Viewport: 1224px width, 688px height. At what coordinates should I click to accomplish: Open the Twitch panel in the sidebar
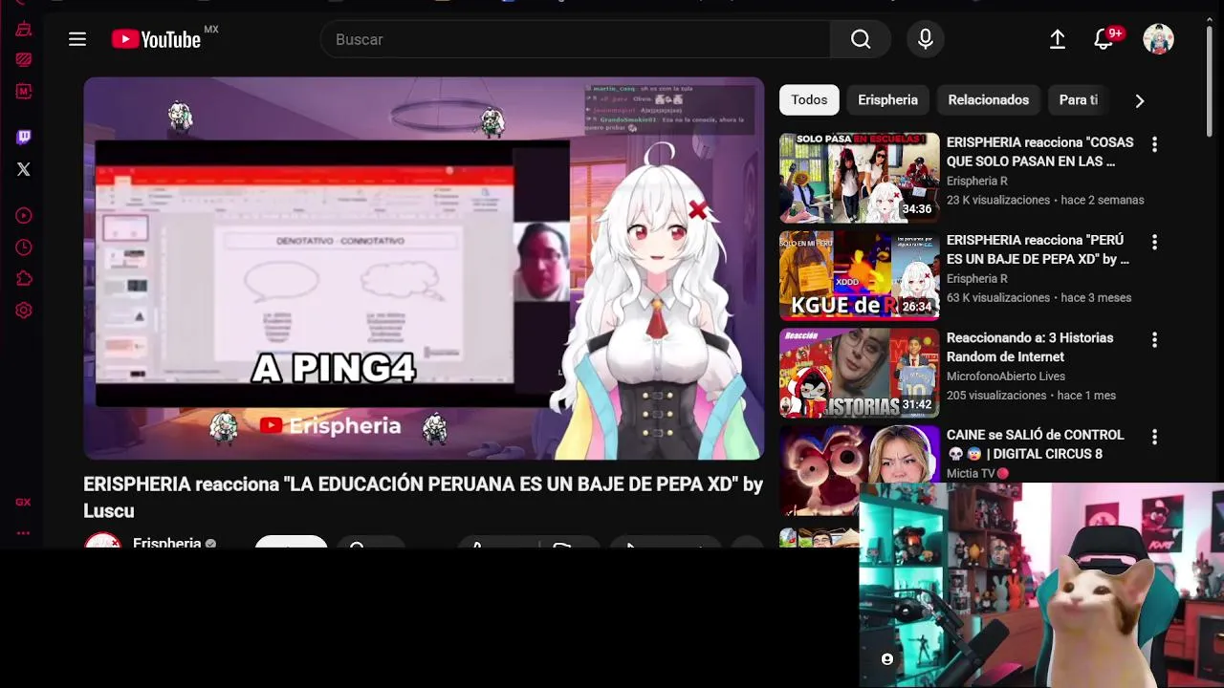click(24, 138)
